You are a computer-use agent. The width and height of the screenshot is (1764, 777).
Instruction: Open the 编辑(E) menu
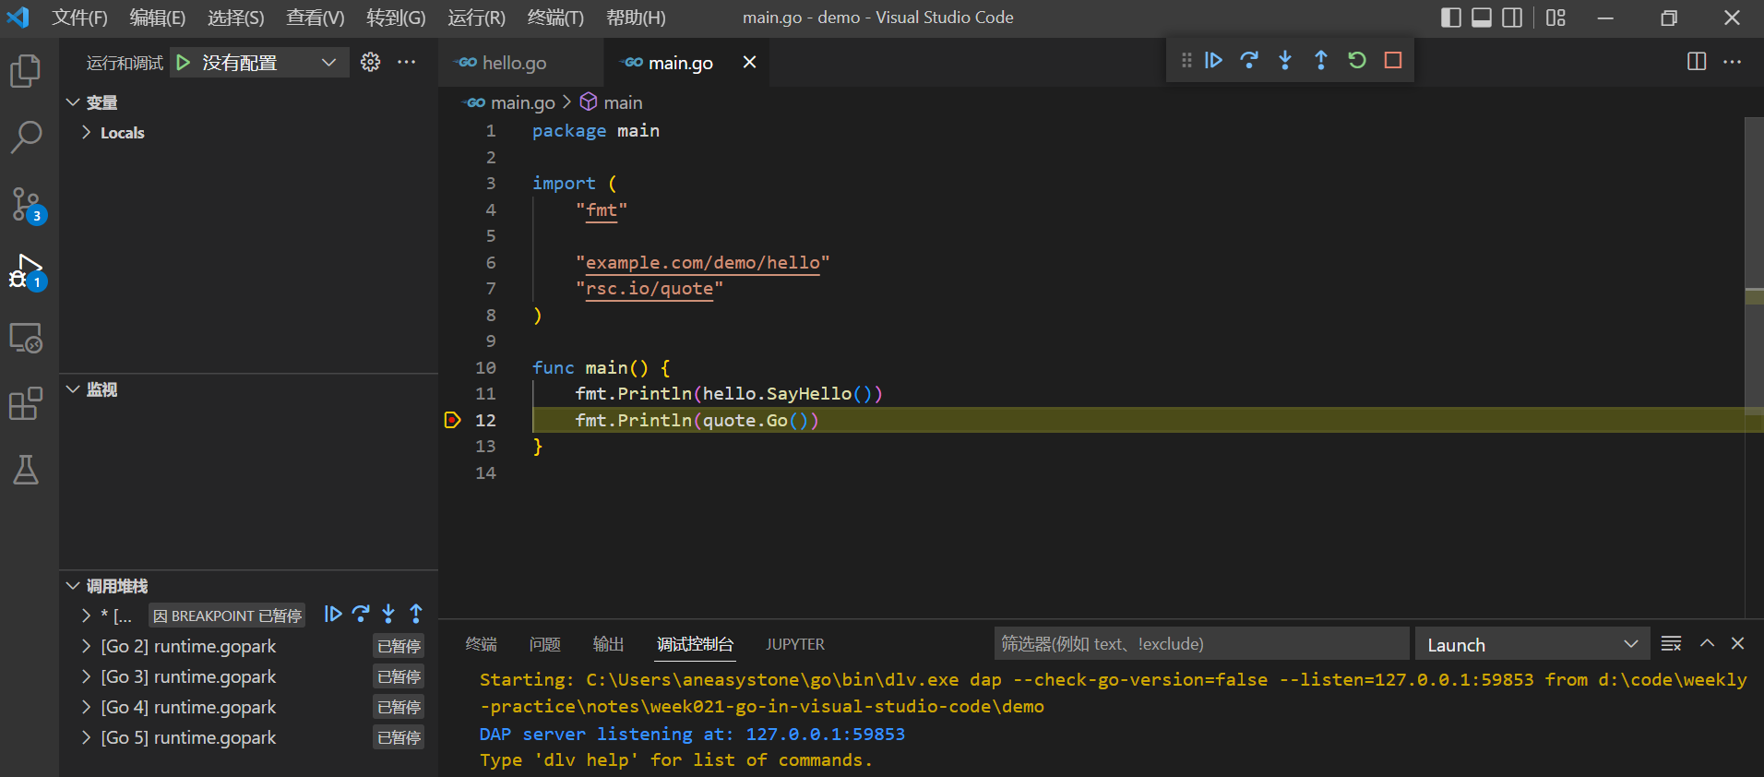click(x=157, y=18)
